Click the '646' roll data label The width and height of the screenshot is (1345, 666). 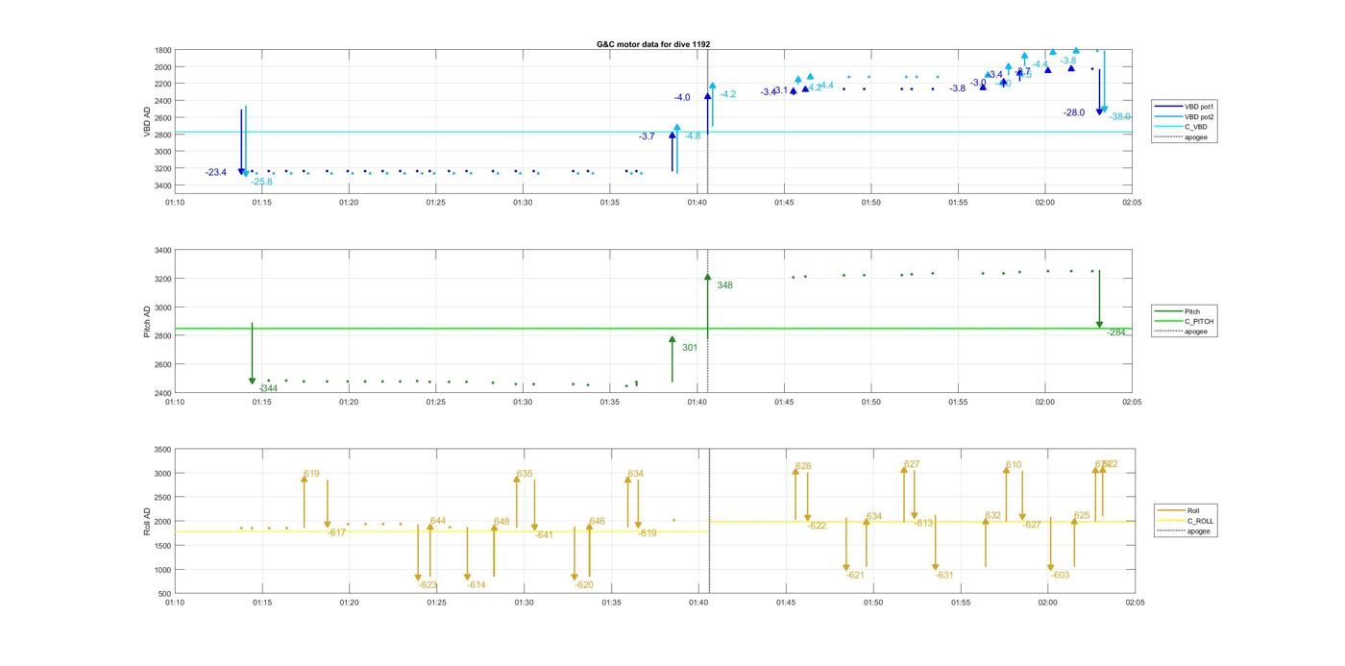598,521
